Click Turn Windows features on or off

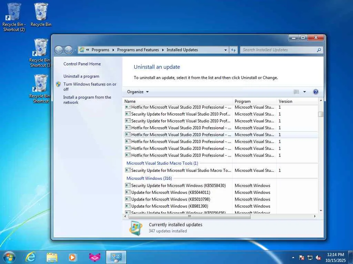pyautogui.click(x=90, y=87)
